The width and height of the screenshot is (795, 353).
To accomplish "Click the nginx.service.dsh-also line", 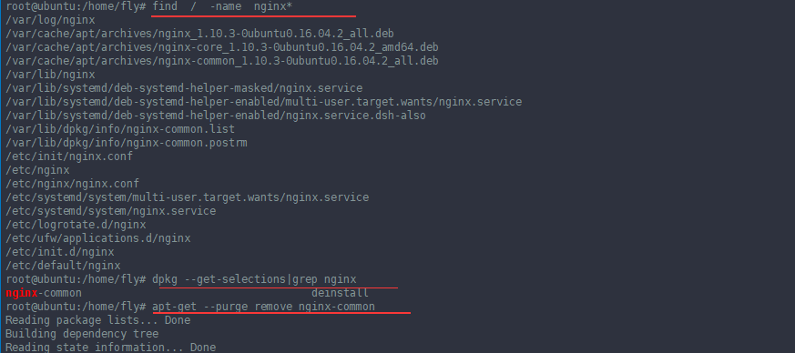I will pos(216,116).
